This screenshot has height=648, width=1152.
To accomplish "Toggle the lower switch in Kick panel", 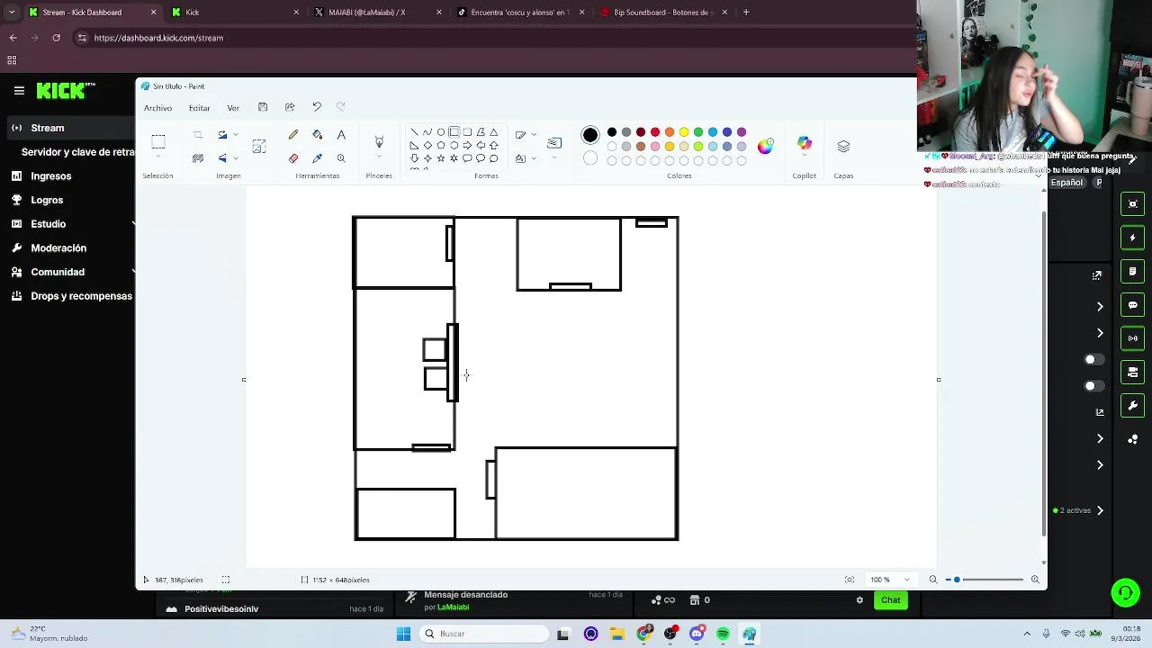I will [1093, 386].
